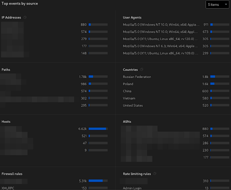Click the 153 count beside XMLRPC
This screenshot has width=231, height=190.
click(84, 188)
